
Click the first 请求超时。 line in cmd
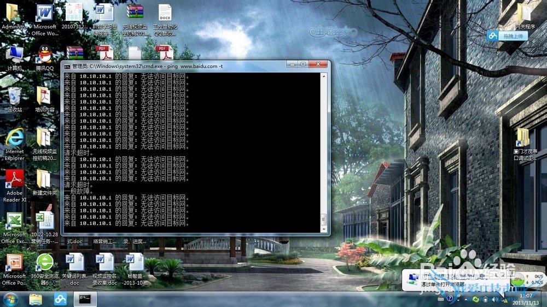click(79, 153)
